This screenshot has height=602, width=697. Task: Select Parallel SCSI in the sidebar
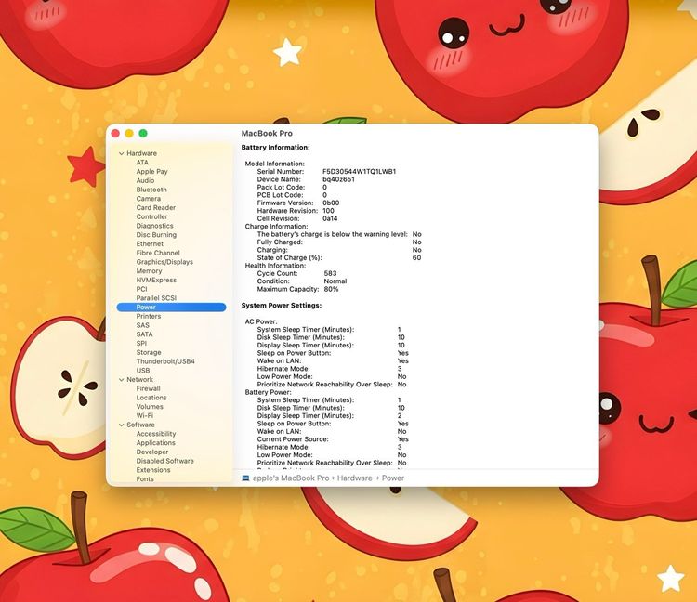[156, 298]
